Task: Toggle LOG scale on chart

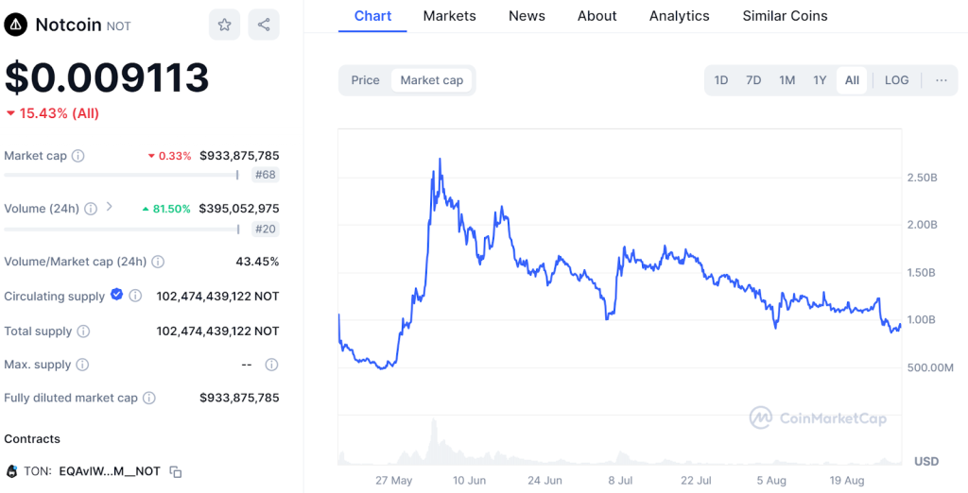Action: 896,80
